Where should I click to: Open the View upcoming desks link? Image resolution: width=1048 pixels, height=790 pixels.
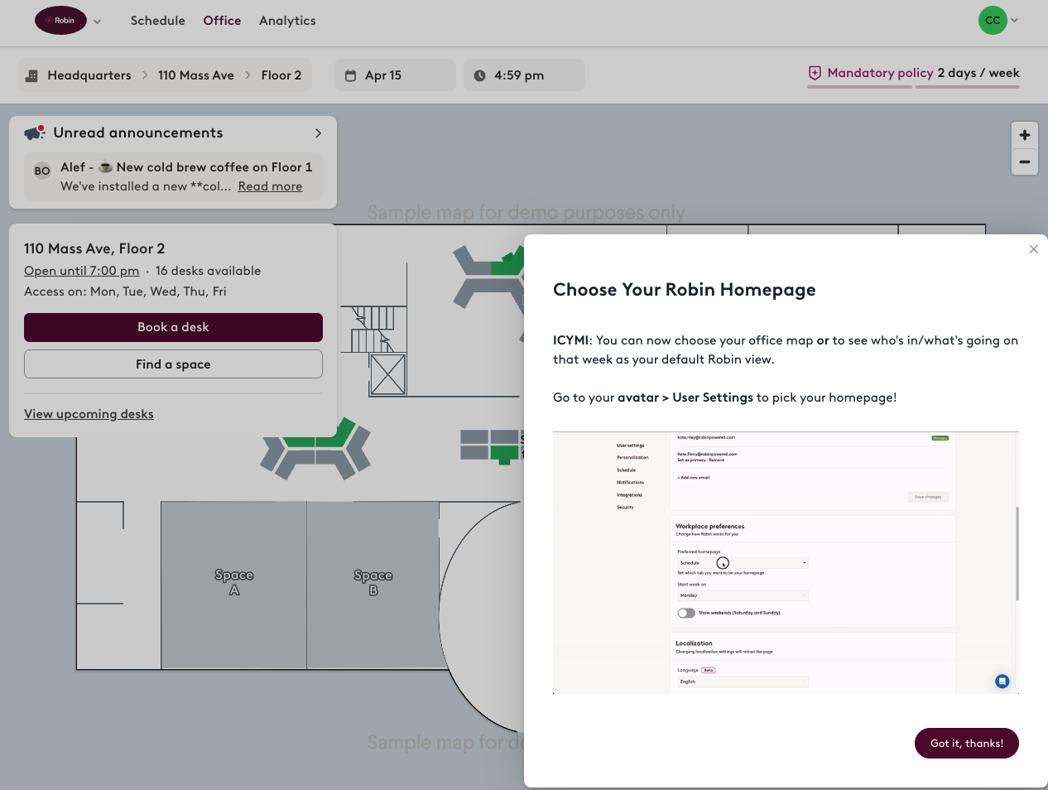point(89,414)
